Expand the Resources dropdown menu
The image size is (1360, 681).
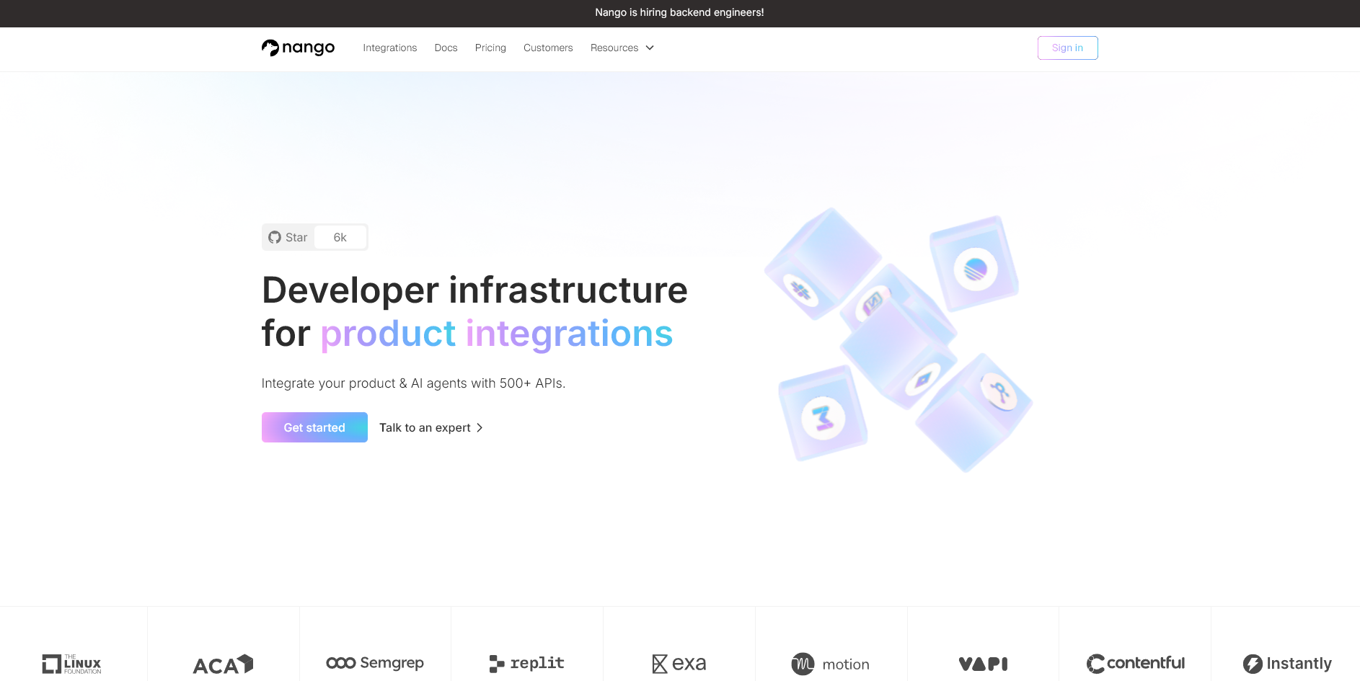pos(622,48)
